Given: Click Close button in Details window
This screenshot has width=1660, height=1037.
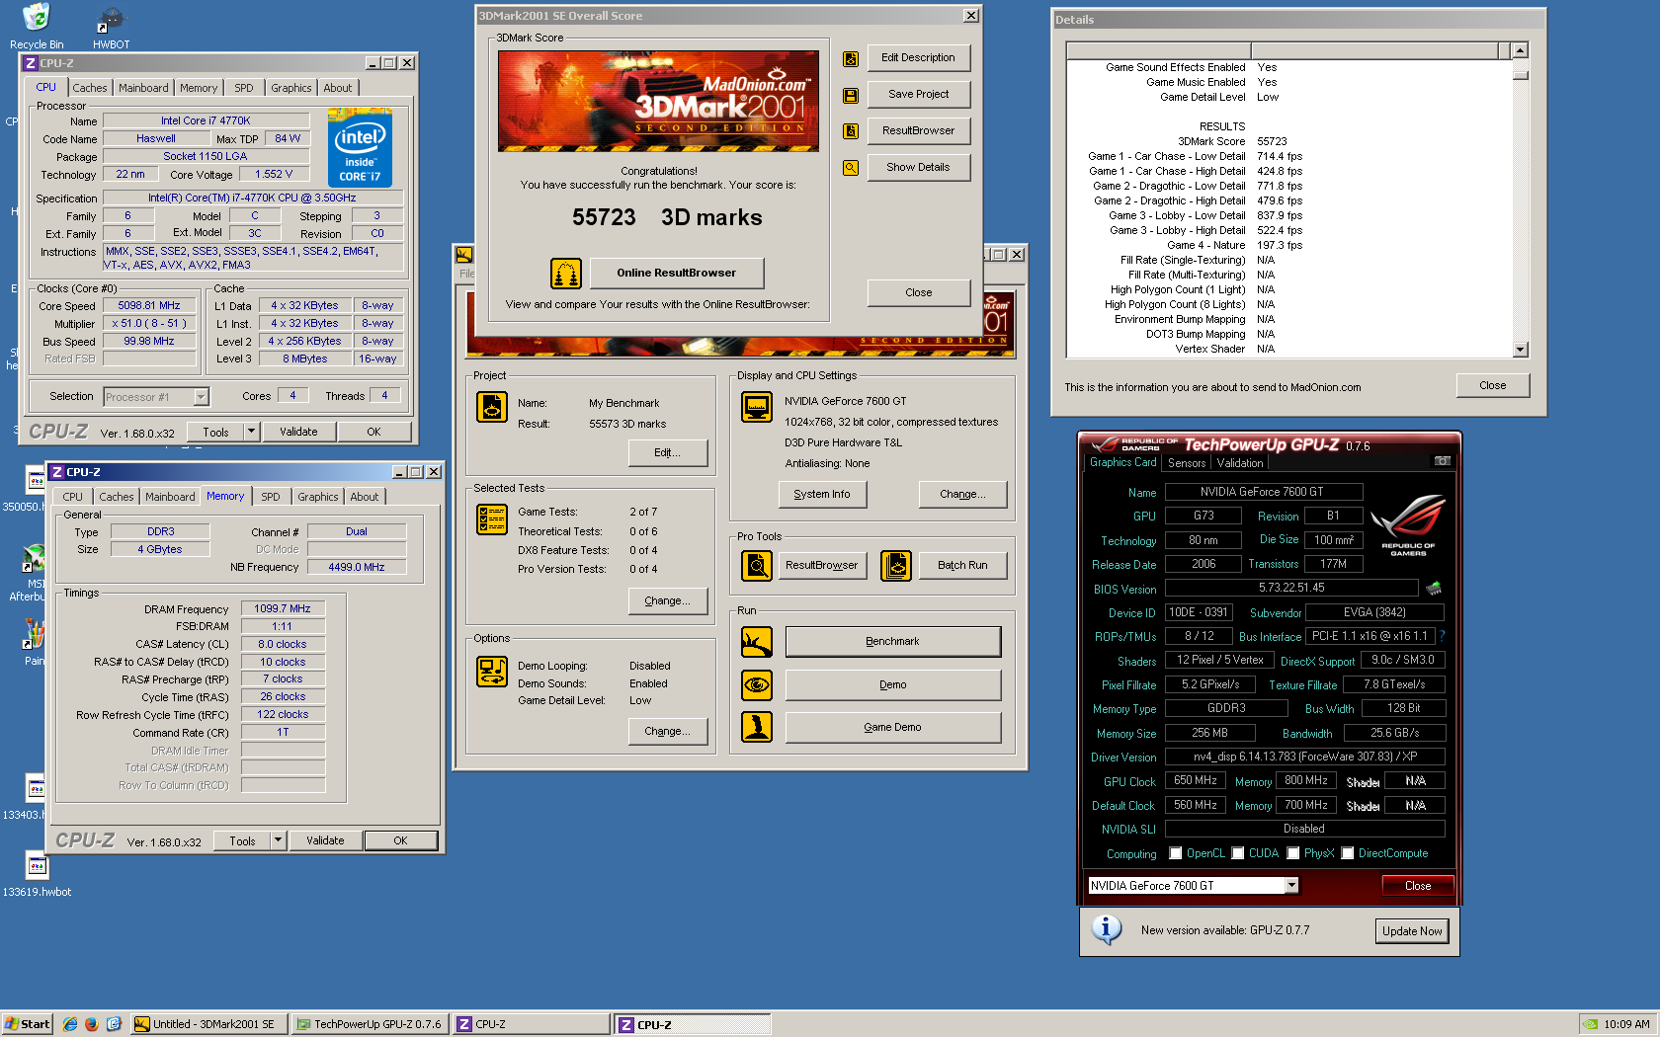Looking at the screenshot, I should pyautogui.click(x=1493, y=385).
